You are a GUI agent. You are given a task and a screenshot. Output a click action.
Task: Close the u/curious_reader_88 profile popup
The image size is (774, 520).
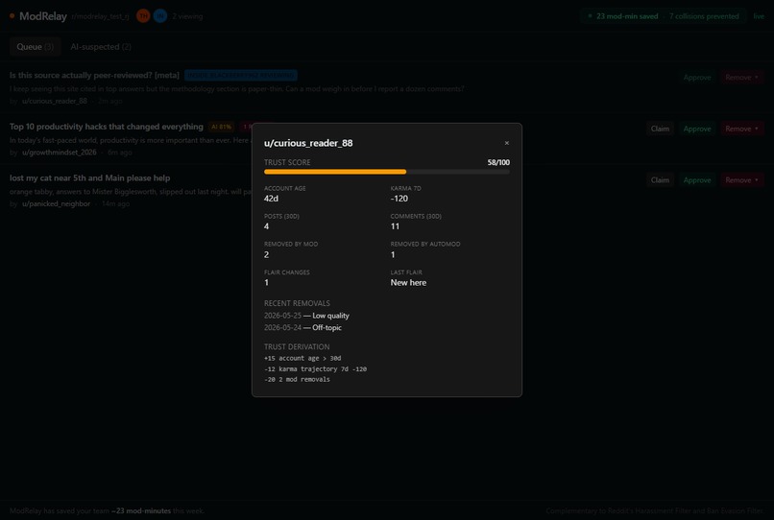point(506,143)
